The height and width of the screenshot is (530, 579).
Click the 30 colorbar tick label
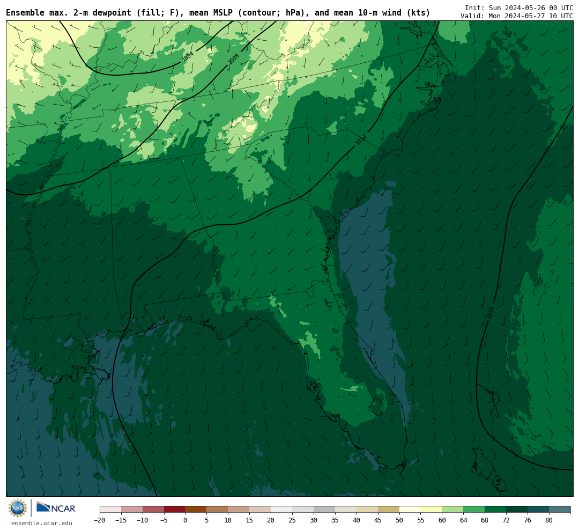pos(314,520)
